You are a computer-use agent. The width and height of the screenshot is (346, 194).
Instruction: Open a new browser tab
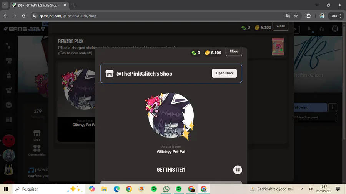(x=74, y=5)
